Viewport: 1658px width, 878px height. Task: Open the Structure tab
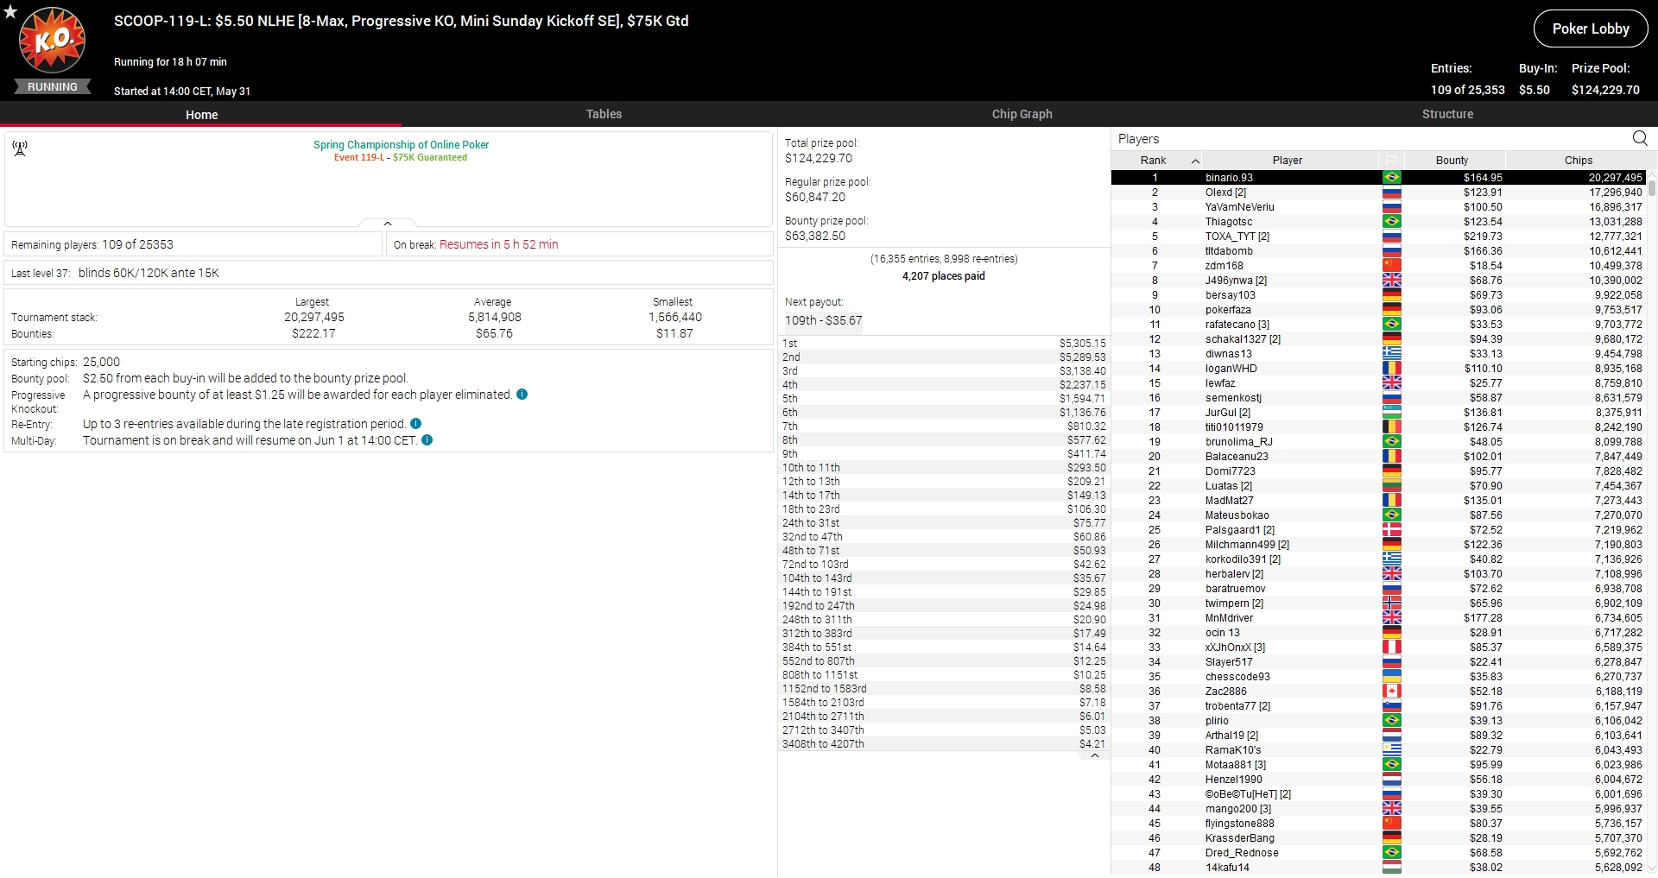(x=1447, y=114)
